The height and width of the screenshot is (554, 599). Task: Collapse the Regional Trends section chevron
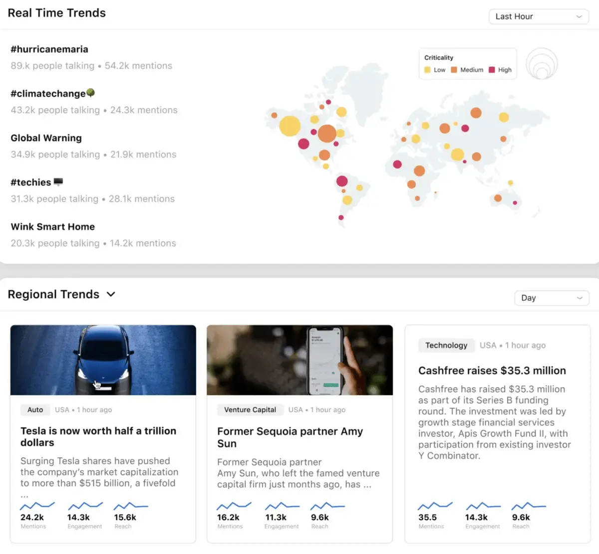111,294
